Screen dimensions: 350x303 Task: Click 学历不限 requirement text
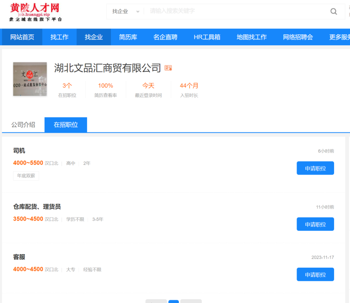[75, 219]
